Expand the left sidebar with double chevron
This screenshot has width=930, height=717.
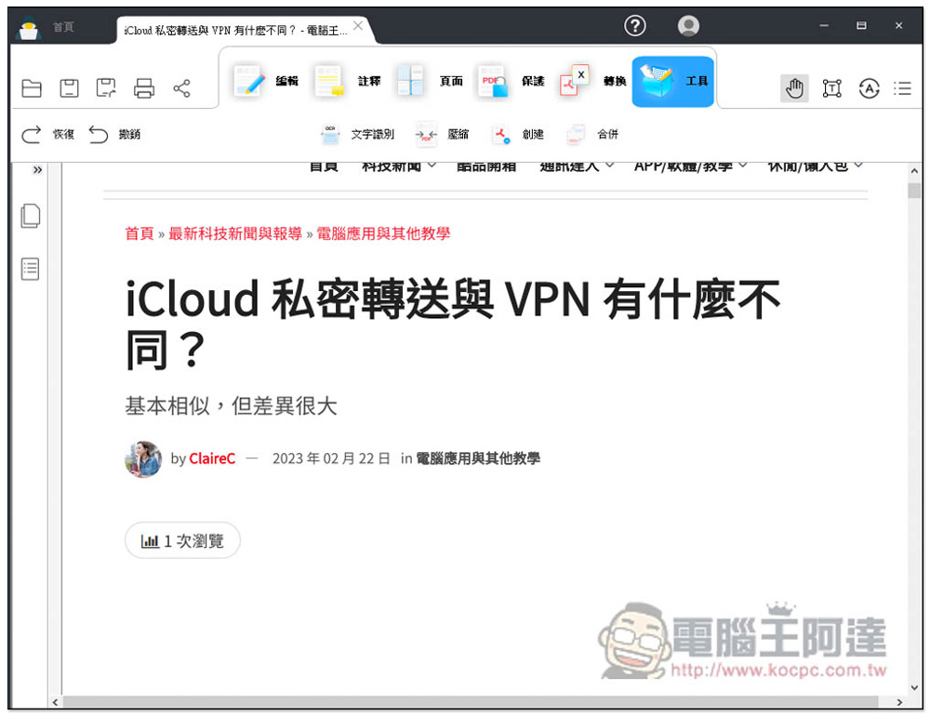coord(37,170)
